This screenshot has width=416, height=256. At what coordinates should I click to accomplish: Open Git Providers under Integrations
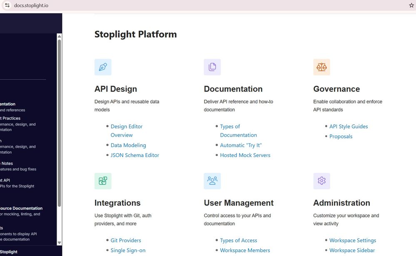pos(126,240)
